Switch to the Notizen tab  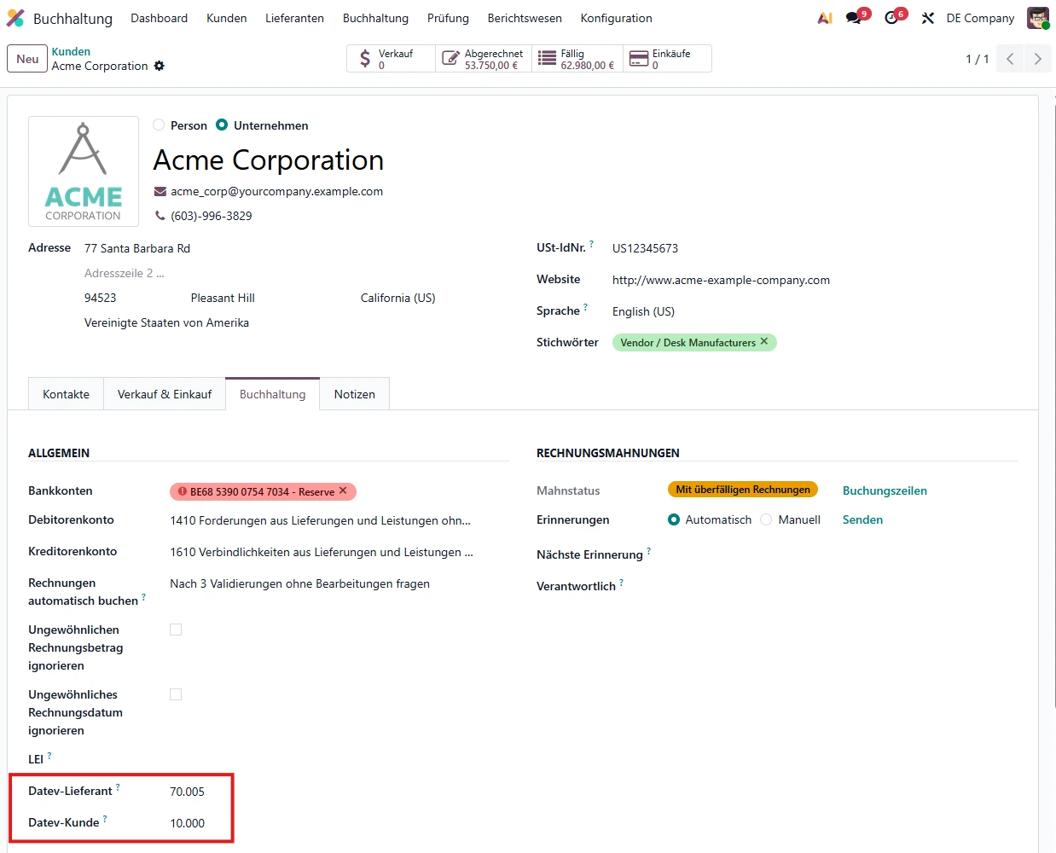coord(355,394)
